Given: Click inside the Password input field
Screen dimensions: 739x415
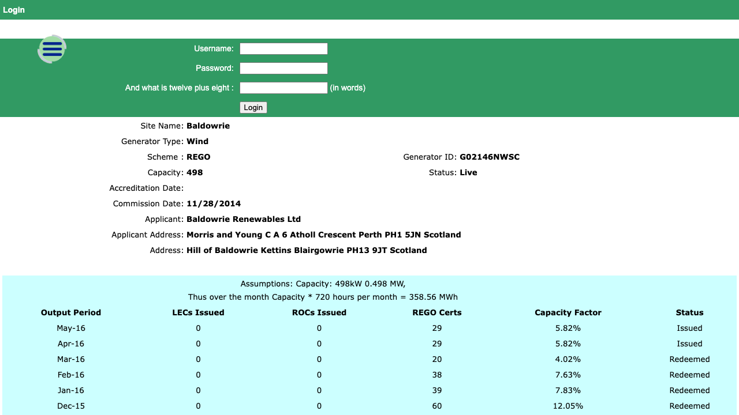Looking at the screenshot, I should click(x=283, y=68).
